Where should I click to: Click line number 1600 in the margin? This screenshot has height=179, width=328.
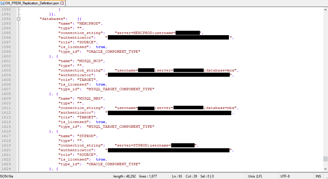point(6,56)
